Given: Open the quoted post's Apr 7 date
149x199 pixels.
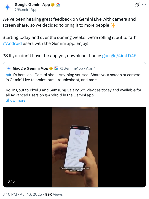Looking at the screenshot, I should tap(91, 68).
